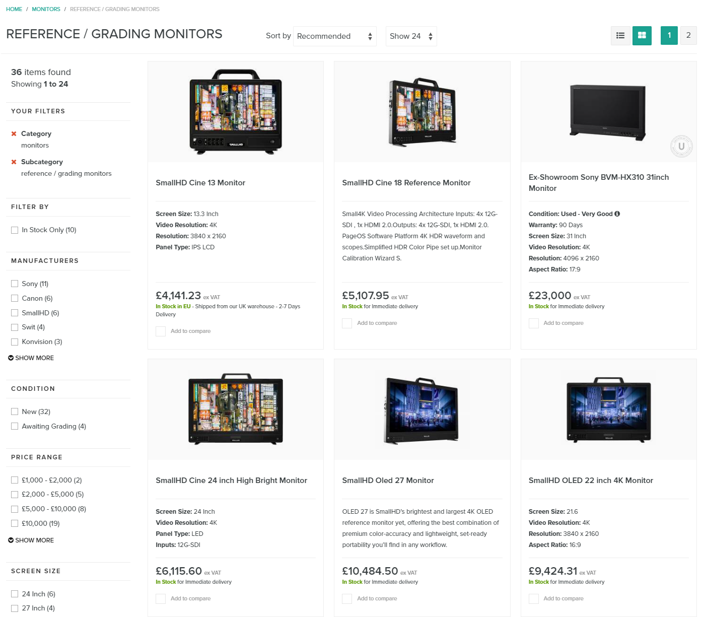The height and width of the screenshot is (617, 703).
Task: Click the SmallHD Cine 24 product image
Action: click(x=236, y=408)
